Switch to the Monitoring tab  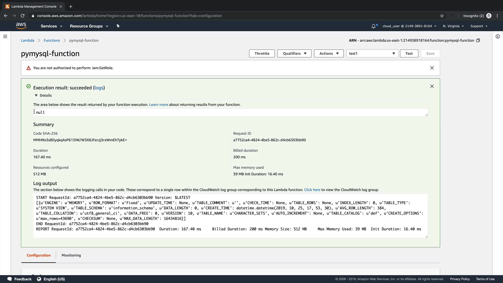(x=71, y=255)
